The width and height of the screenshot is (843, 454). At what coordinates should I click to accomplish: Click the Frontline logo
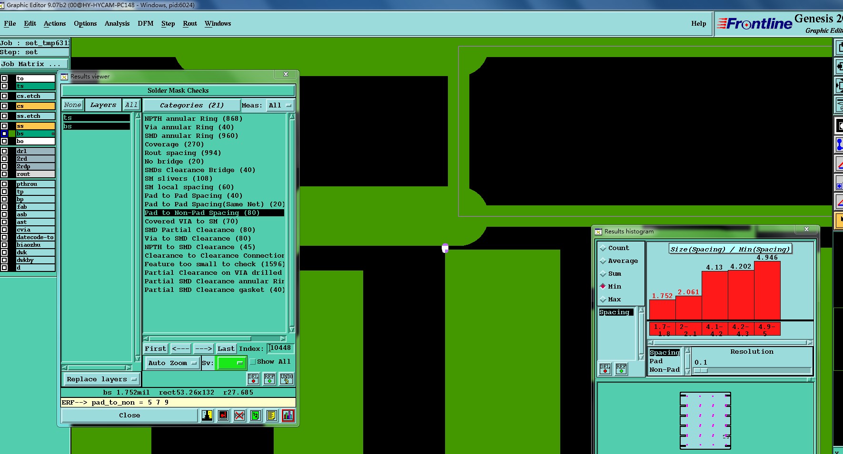click(x=754, y=23)
